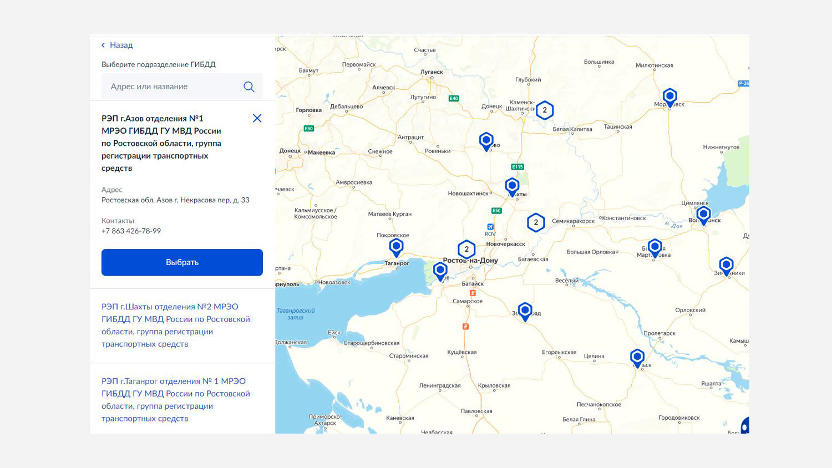Select the map pin at Зимовники
Viewport: 832px width, 468px height.
pyautogui.click(x=726, y=266)
